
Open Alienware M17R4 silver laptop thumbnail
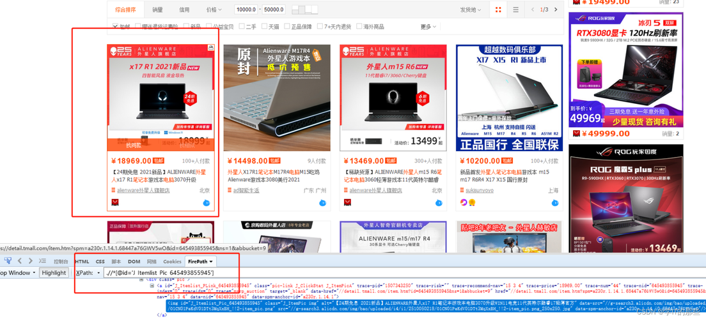(277, 98)
